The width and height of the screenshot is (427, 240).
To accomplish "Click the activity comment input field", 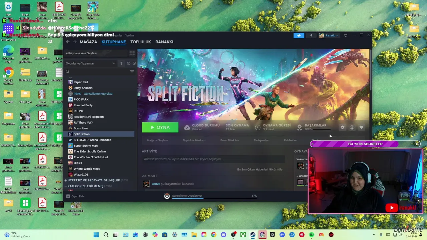I will tap(213, 159).
